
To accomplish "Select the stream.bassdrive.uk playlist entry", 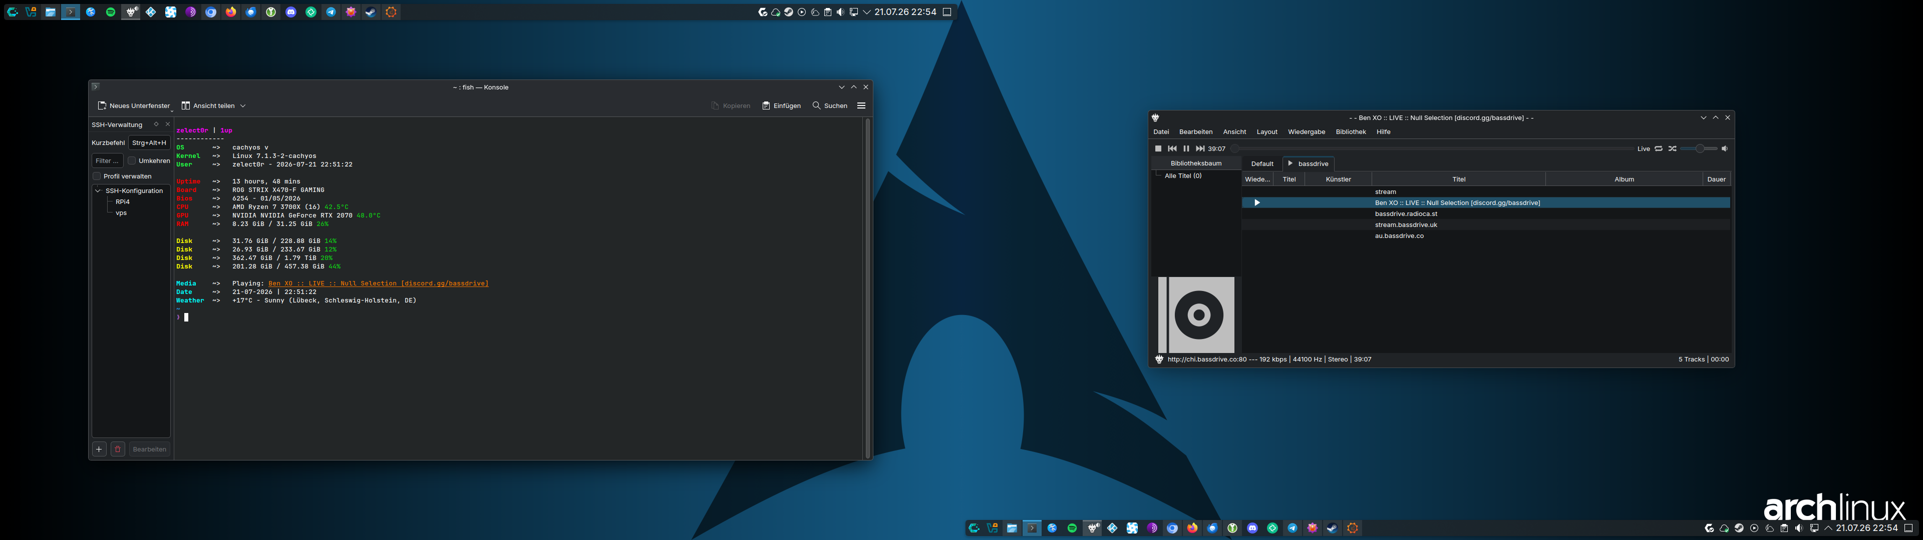I will (x=1485, y=224).
